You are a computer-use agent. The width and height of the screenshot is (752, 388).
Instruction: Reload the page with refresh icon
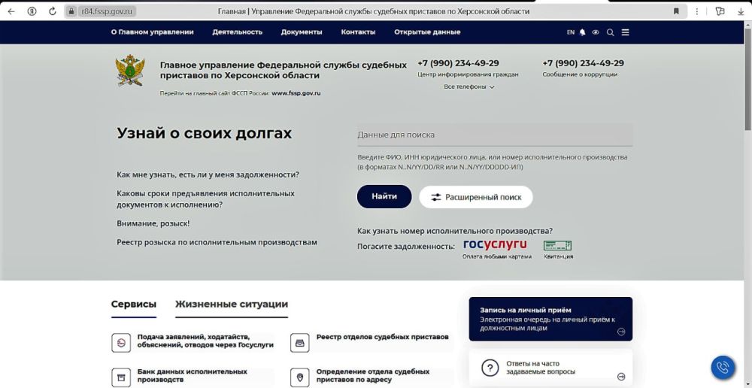coord(53,11)
